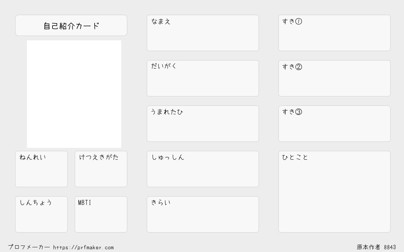404x252 pixels.
Task: Select the だいがく university field
Action: 203,78
